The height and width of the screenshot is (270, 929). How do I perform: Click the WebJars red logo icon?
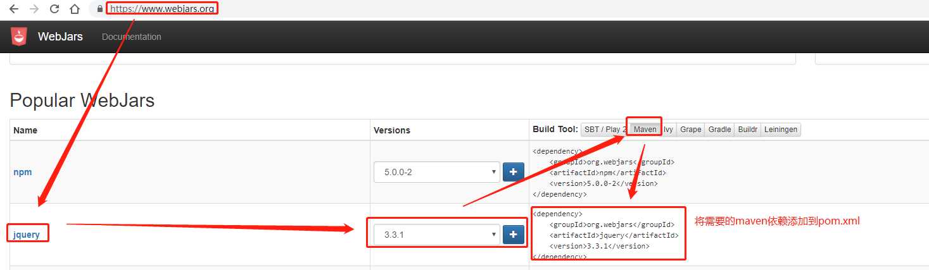pos(19,37)
